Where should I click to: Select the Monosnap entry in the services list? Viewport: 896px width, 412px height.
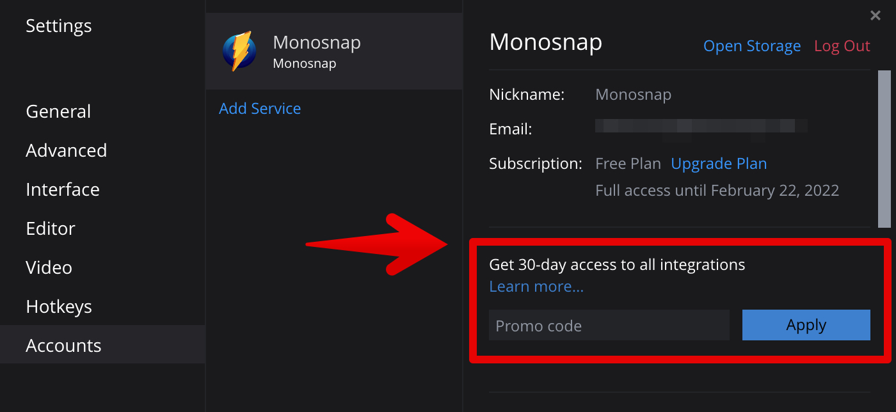333,51
